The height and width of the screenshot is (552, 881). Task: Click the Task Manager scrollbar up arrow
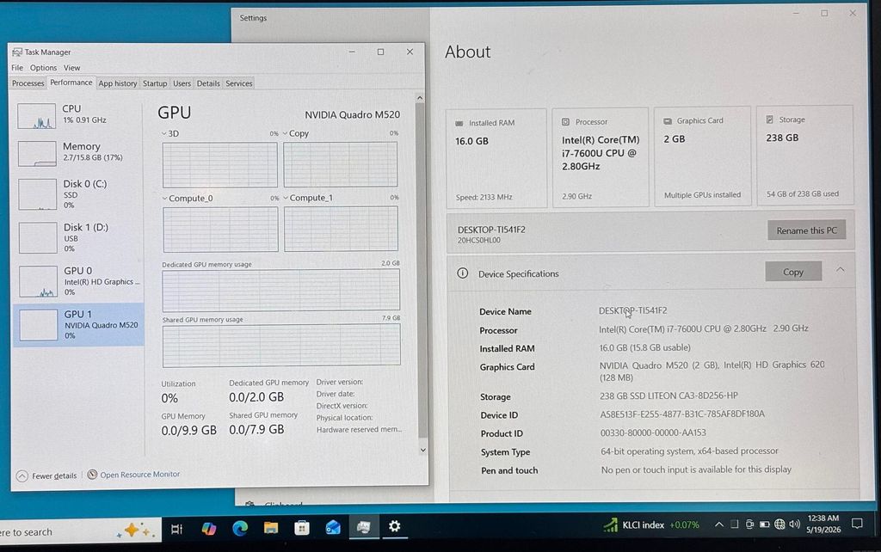pos(420,98)
